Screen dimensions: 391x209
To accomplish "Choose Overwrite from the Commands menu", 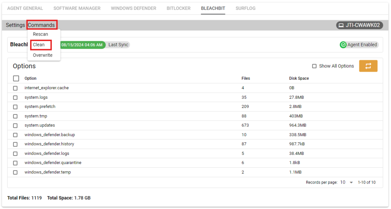I will coord(42,55).
